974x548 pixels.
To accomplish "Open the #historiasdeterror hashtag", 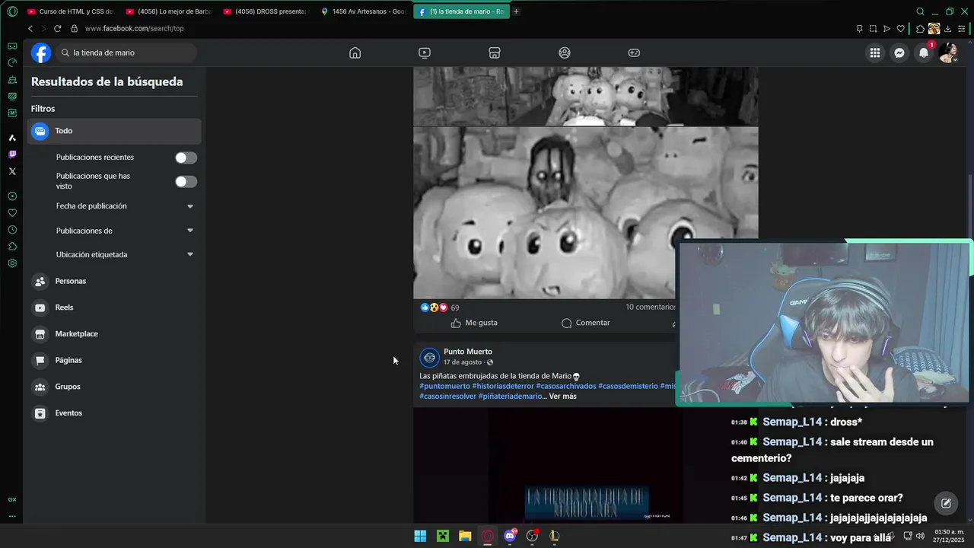I will 503,386.
